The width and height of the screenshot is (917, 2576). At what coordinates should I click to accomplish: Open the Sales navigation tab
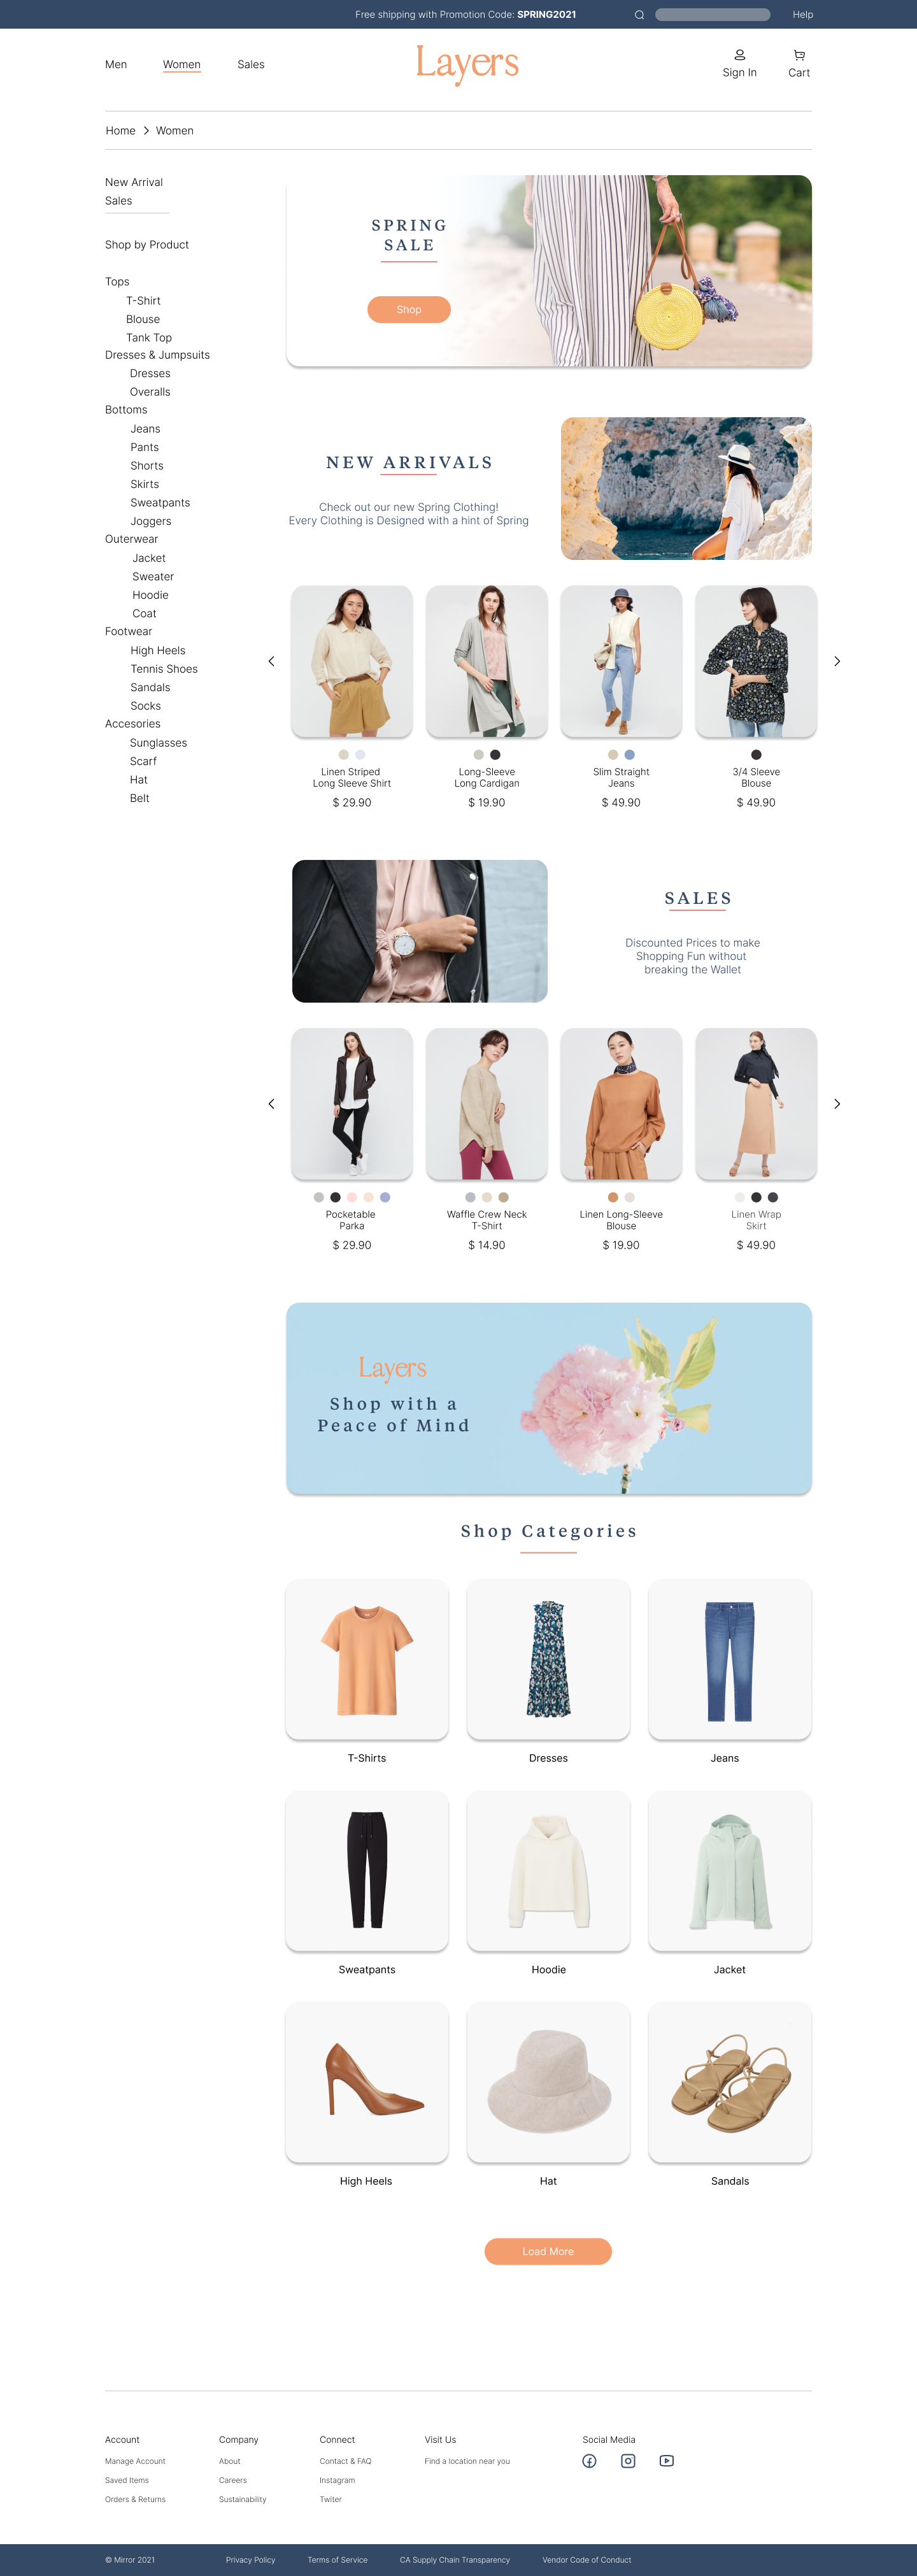tap(251, 64)
